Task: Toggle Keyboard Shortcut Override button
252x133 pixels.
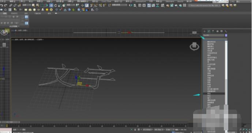Action: [x=87, y=5]
